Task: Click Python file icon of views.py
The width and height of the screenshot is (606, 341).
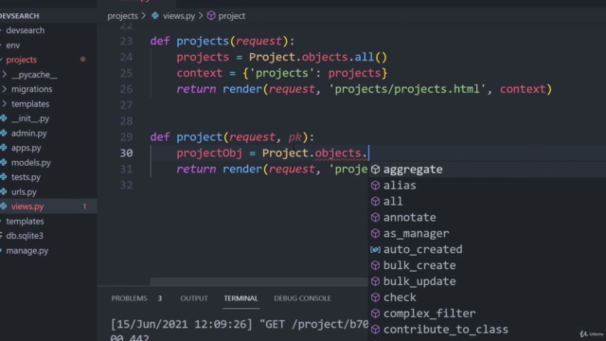Action: tap(4, 206)
